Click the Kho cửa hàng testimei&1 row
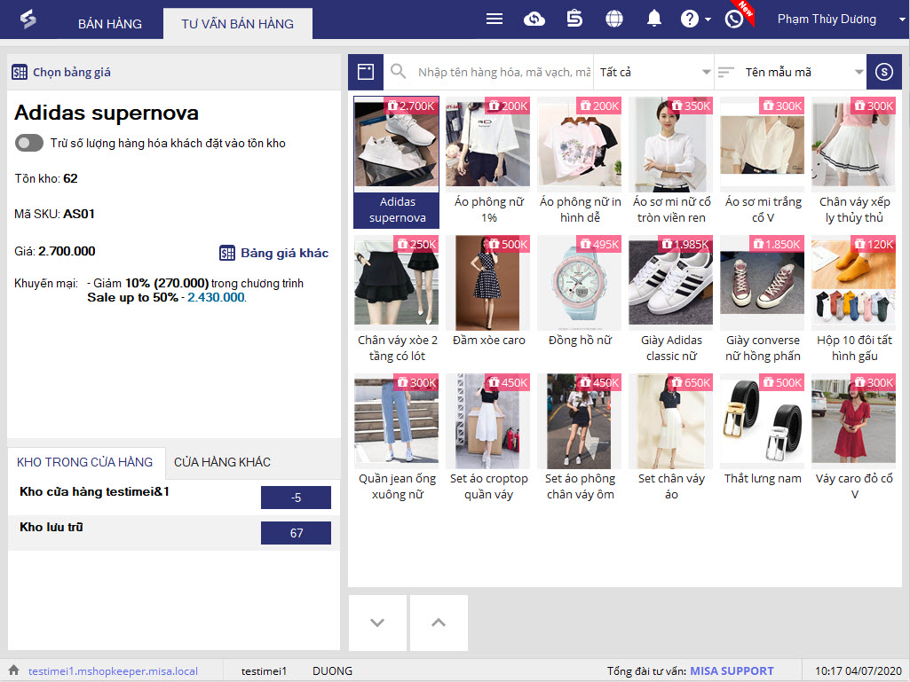 coord(174,498)
